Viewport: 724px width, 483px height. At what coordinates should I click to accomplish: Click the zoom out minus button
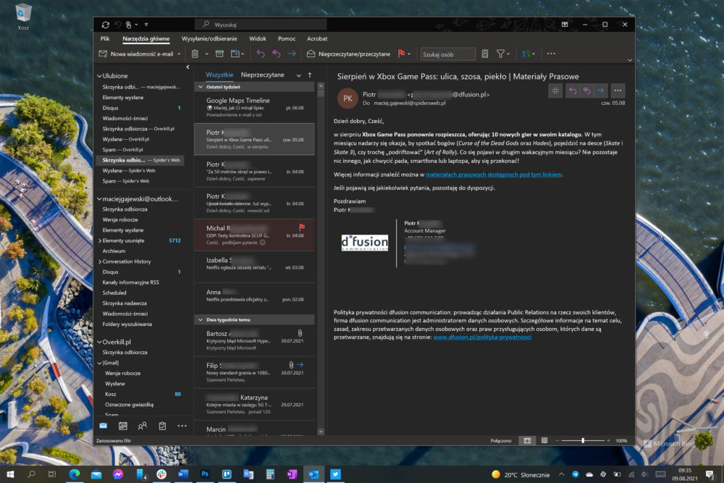point(557,440)
